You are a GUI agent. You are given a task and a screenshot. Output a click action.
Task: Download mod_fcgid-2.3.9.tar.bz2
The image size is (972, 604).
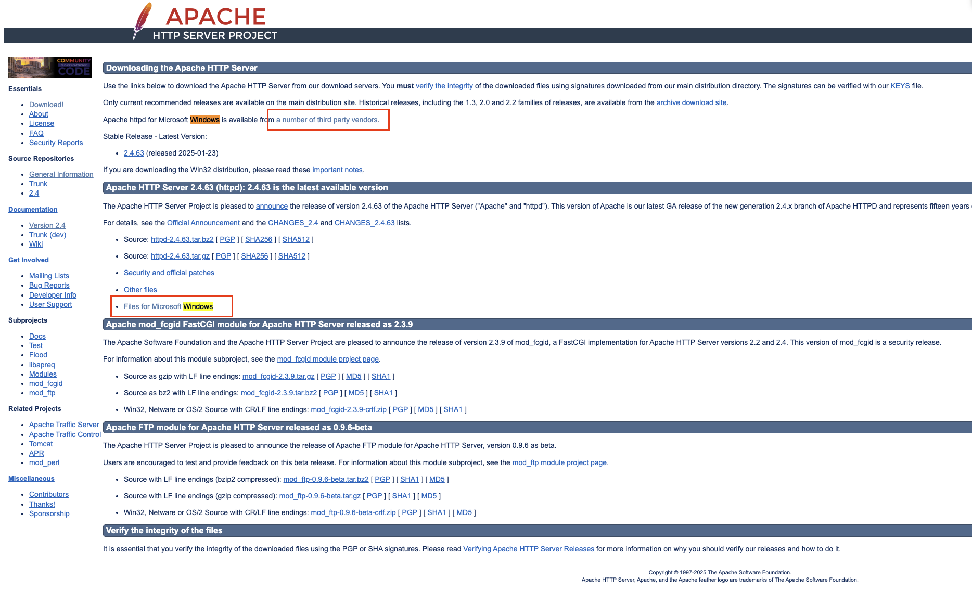279,393
